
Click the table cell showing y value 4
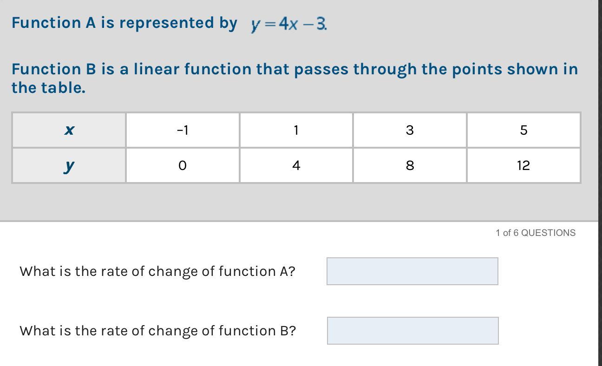pyautogui.click(x=296, y=165)
